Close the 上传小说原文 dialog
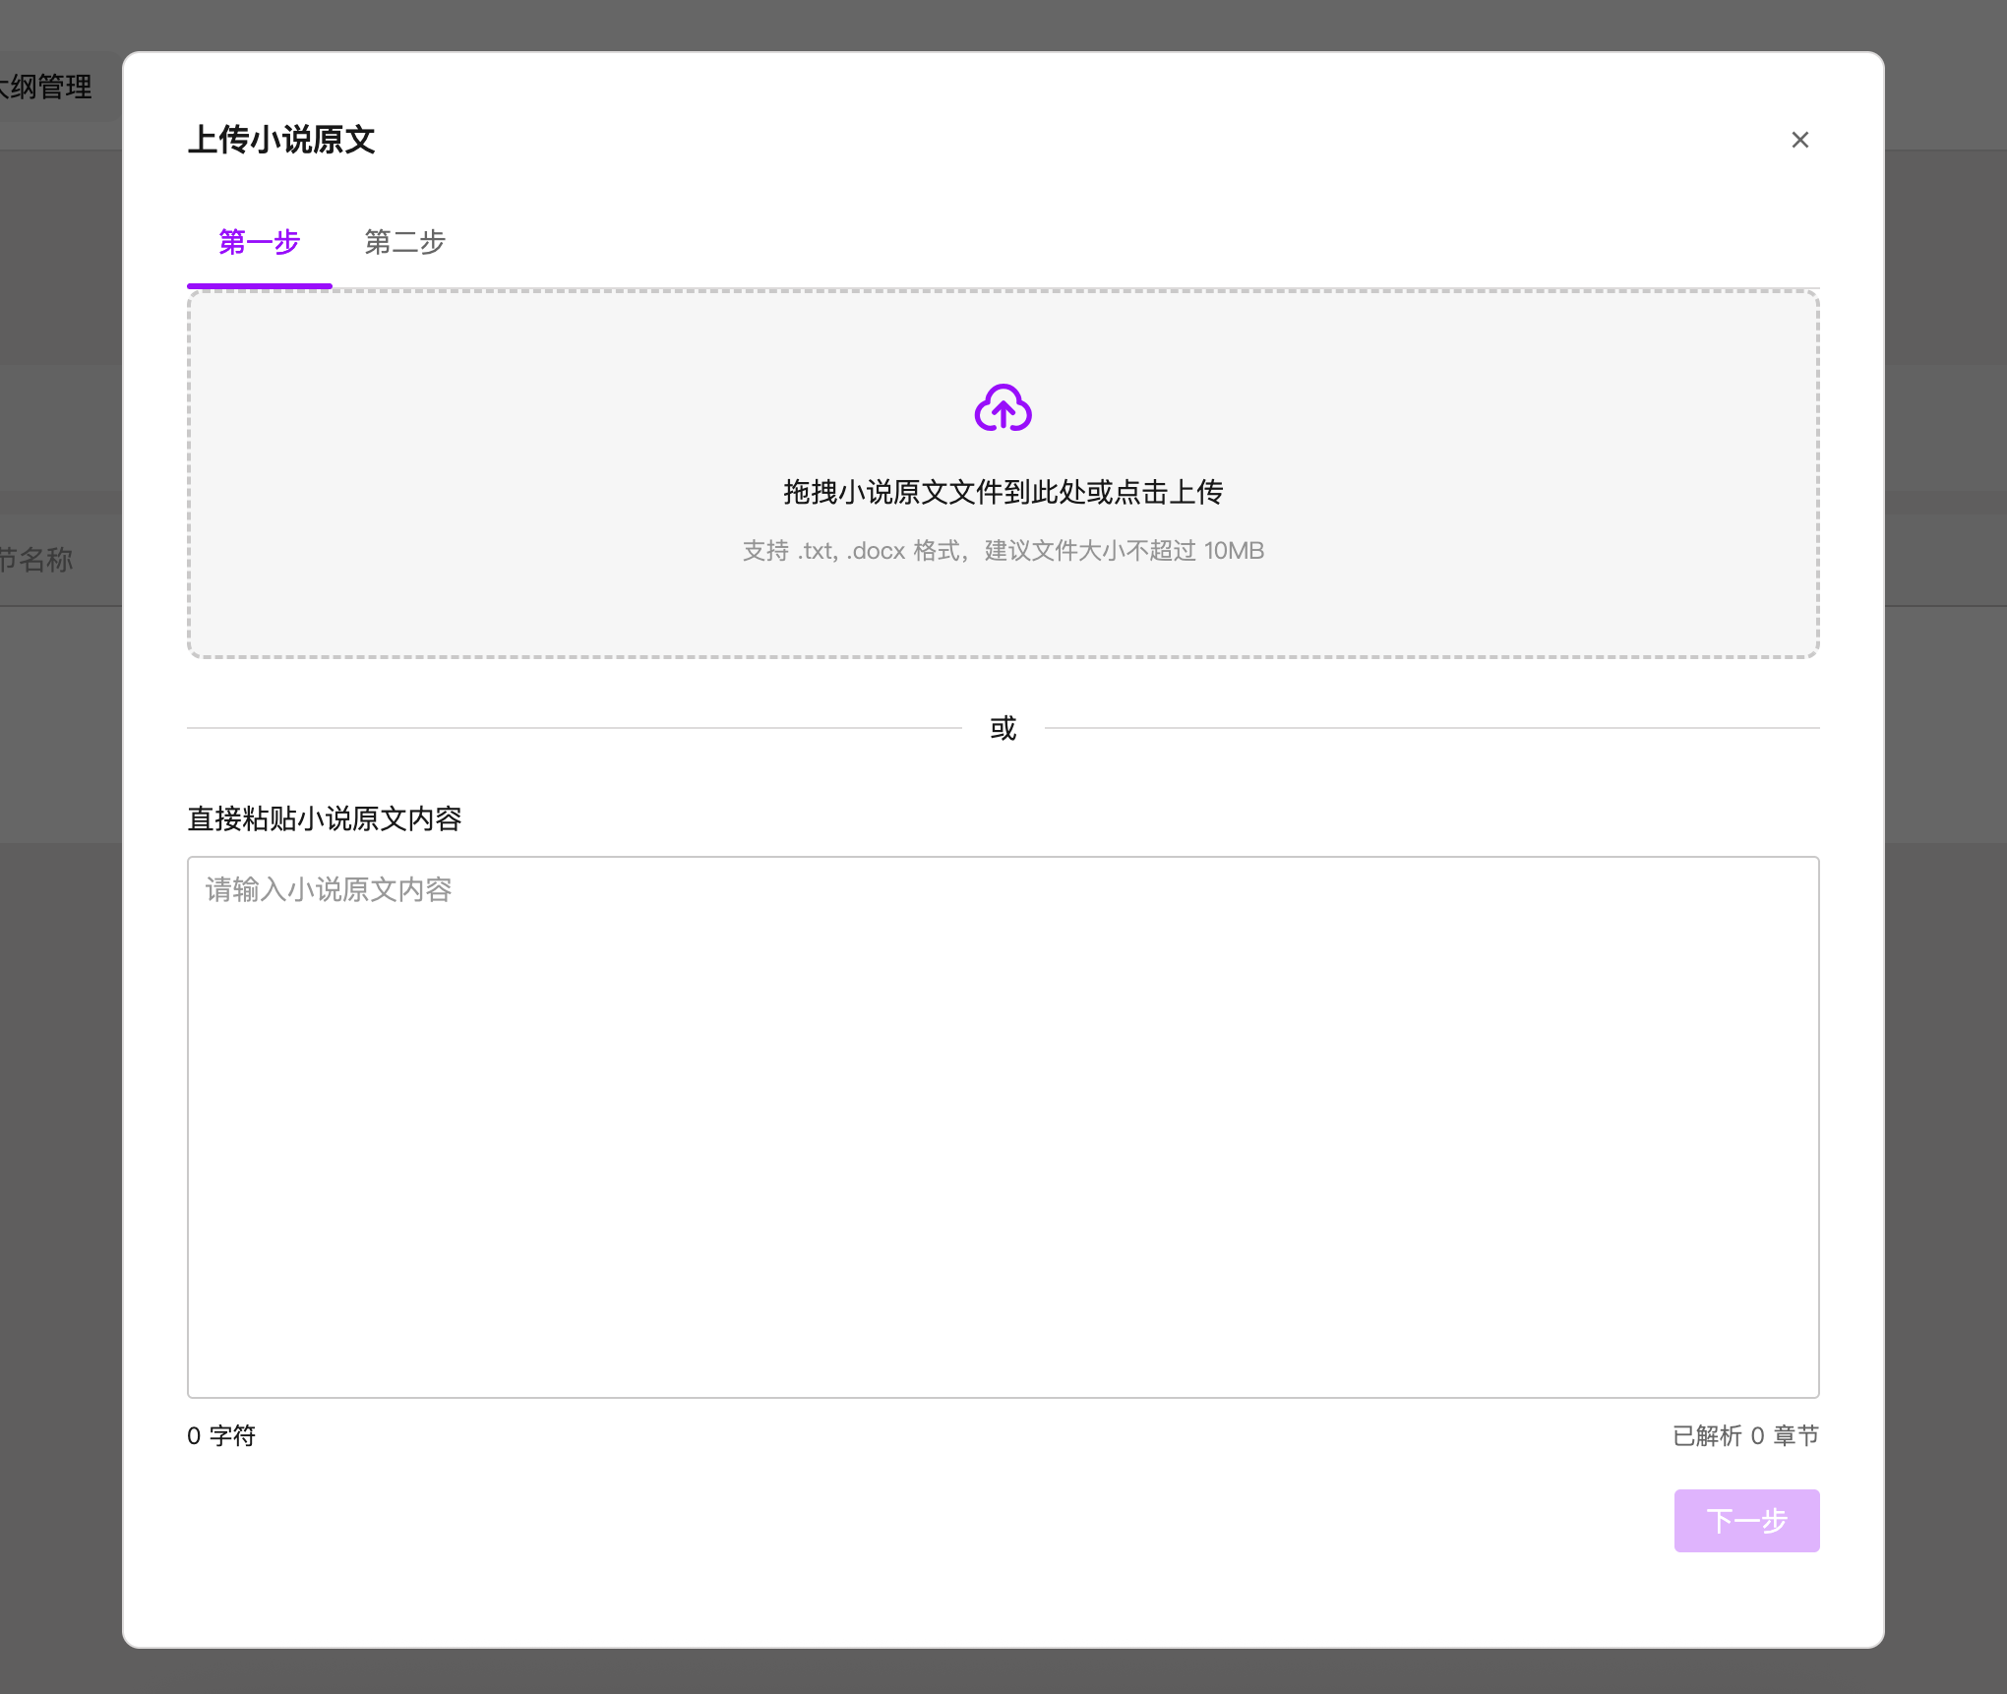Viewport: 2007px width, 1694px height. (x=1799, y=140)
